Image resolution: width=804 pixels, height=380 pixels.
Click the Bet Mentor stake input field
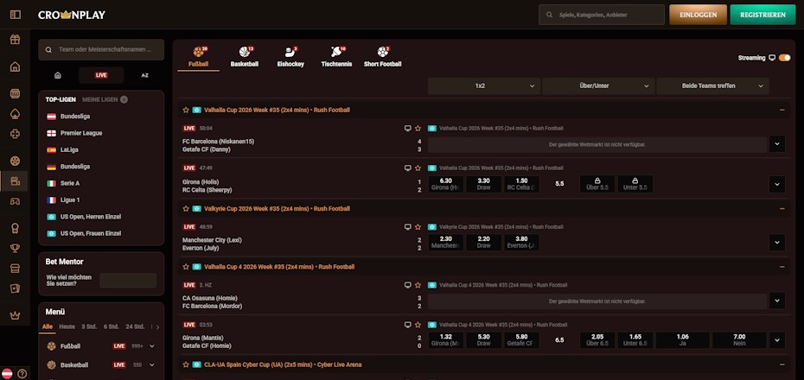tap(128, 280)
